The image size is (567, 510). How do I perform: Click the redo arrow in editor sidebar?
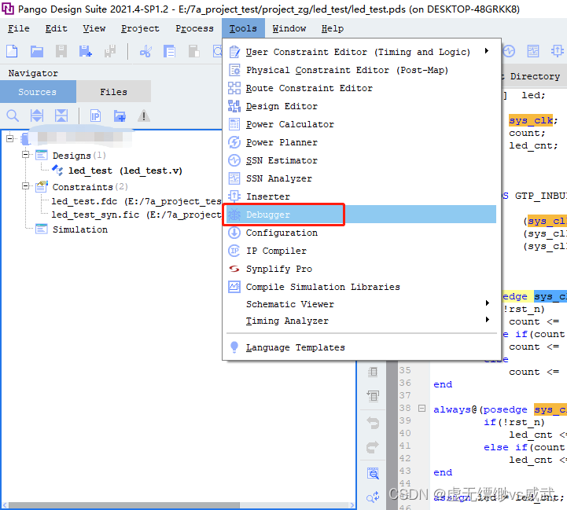tap(373, 447)
